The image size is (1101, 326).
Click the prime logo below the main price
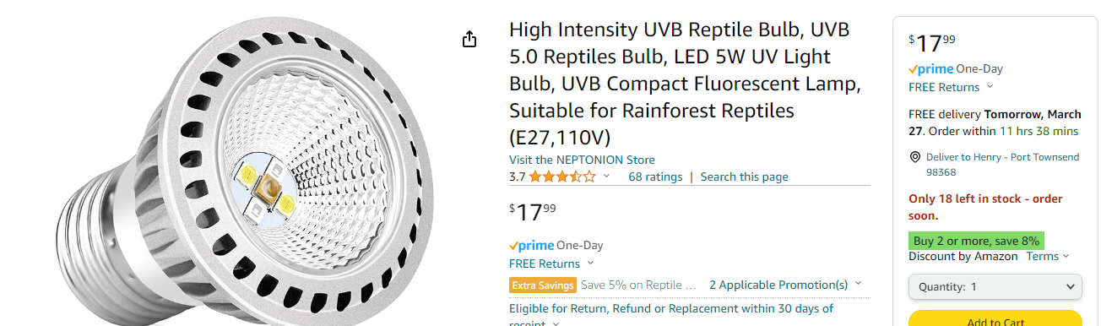(x=531, y=246)
